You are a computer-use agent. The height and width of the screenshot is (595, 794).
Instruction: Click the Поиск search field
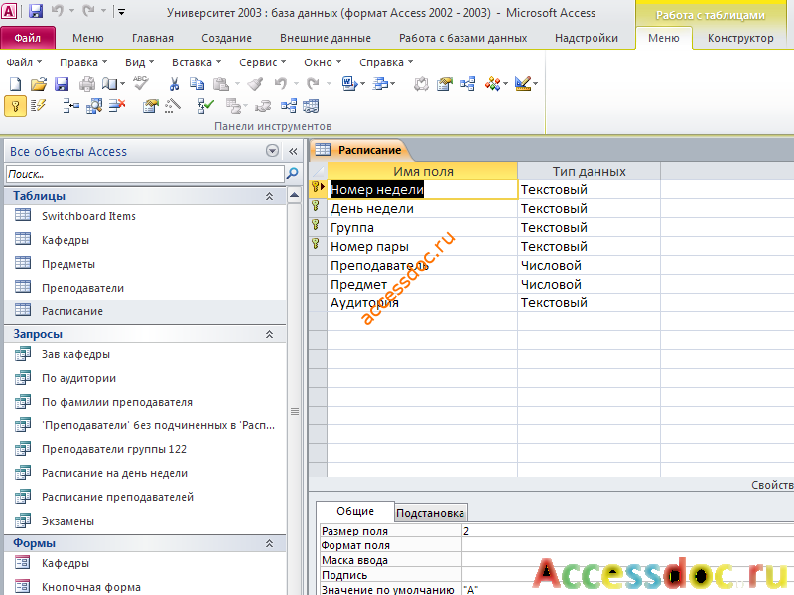click(x=145, y=174)
